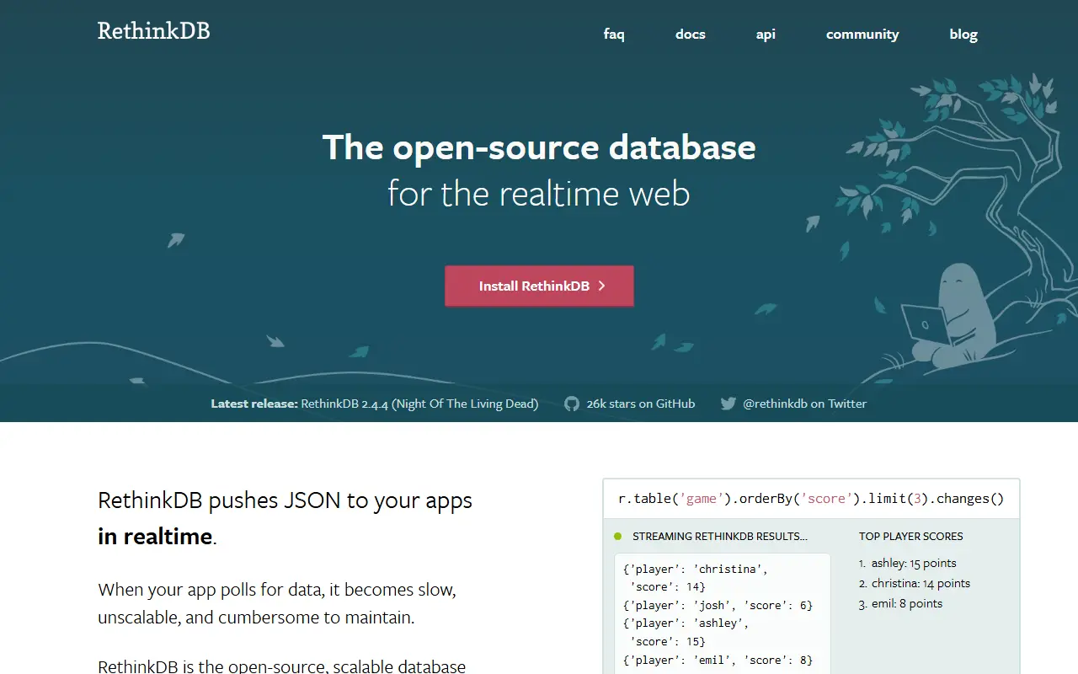Open the docs menu item
The width and height of the screenshot is (1078, 674).
690,35
